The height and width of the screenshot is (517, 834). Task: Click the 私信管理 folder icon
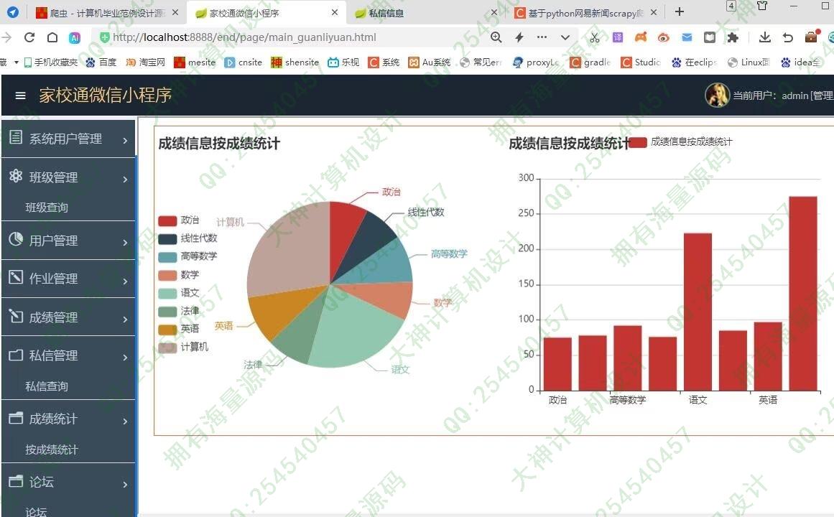pos(16,355)
